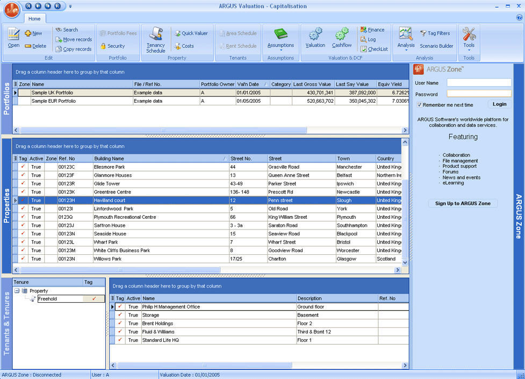
Task: Click the ARGUS Zone logo icon
Action: coord(419,69)
